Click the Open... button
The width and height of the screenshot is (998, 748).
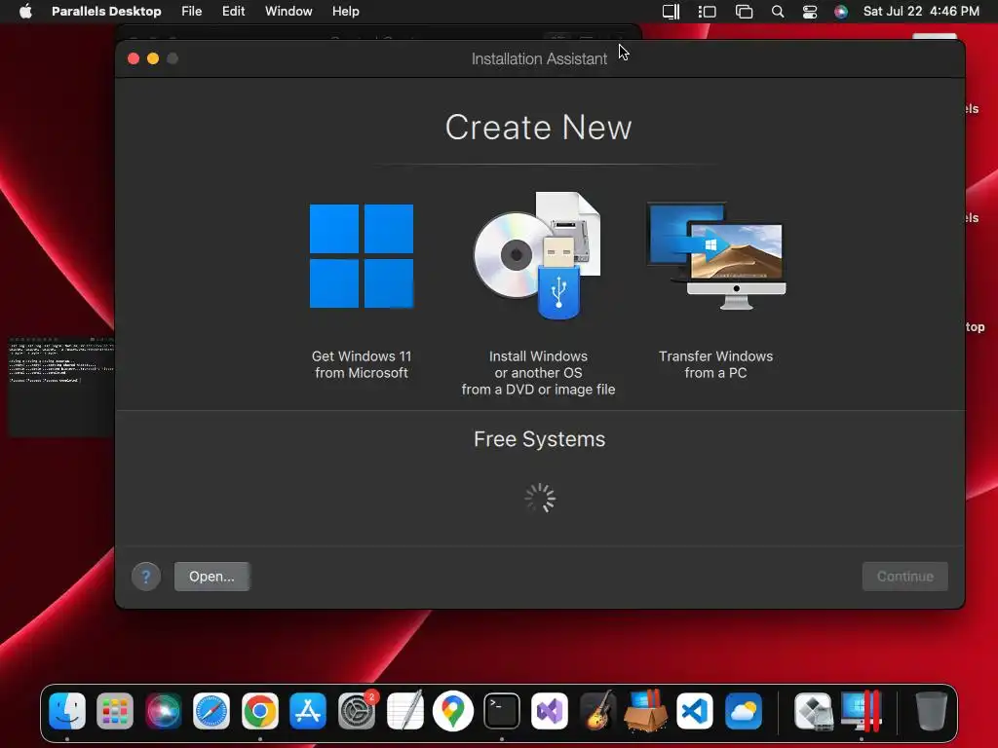(211, 577)
